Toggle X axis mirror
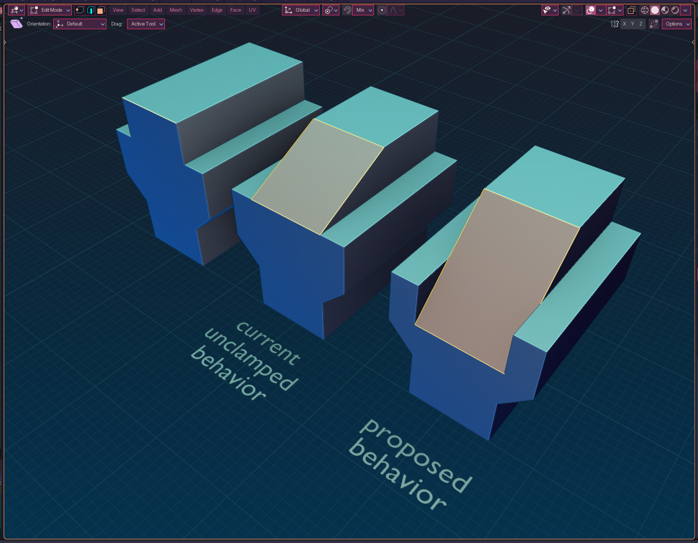The width and height of the screenshot is (698, 543). [625, 24]
